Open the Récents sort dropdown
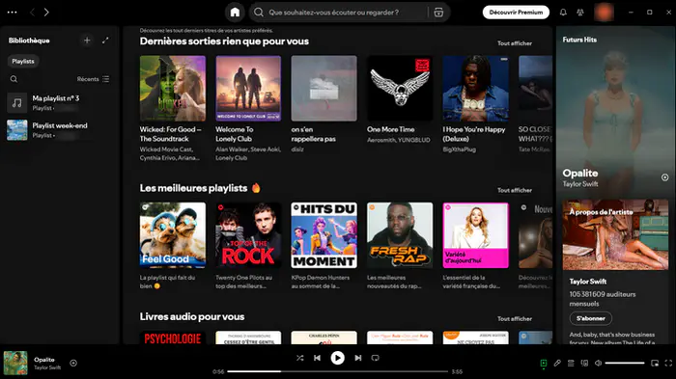 [x=93, y=79]
